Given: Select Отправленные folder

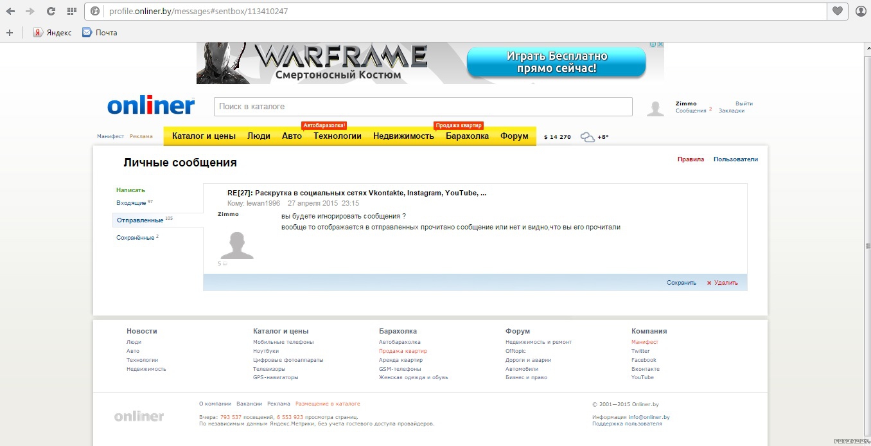Looking at the screenshot, I should [x=140, y=220].
